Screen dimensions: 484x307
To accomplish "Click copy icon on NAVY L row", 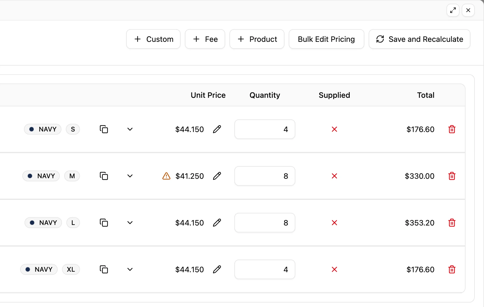I will click(x=104, y=223).
